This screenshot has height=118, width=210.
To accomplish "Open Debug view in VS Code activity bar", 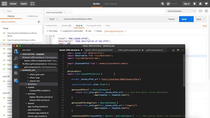I will [x=16, y=73].
